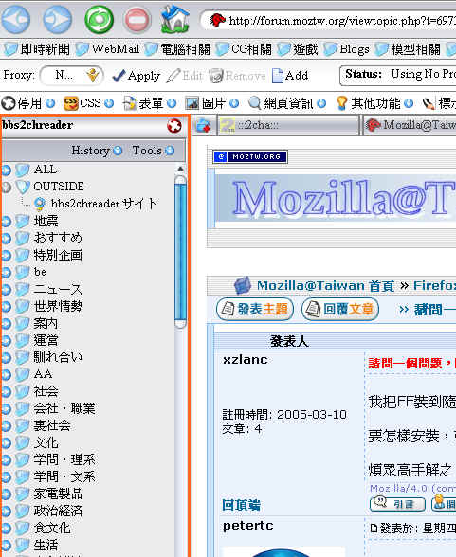Screen dimensions: 456x557
Task: Open the 遊戲 bookmark folder
Action: pos(298,49)
